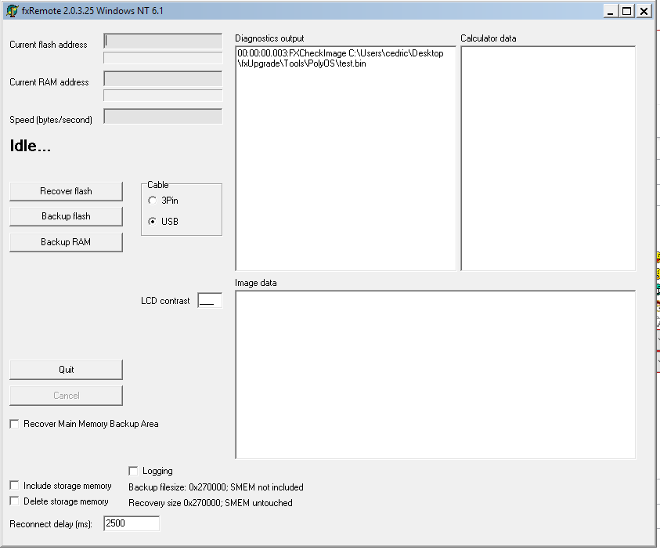Click the Current RAM address field
The width and height of the screenshot is (660, 550).
(x=163, y=79)
